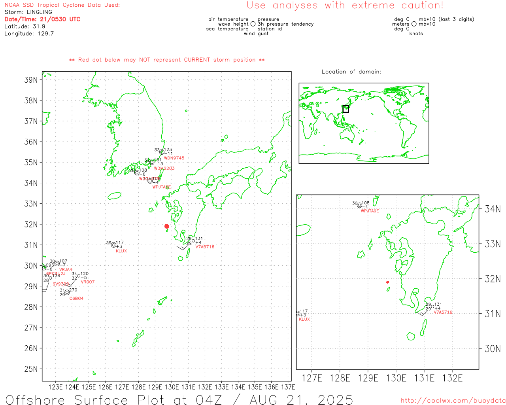
Task: Click the 'wind gust' legend label
Action: pos(256,34)
